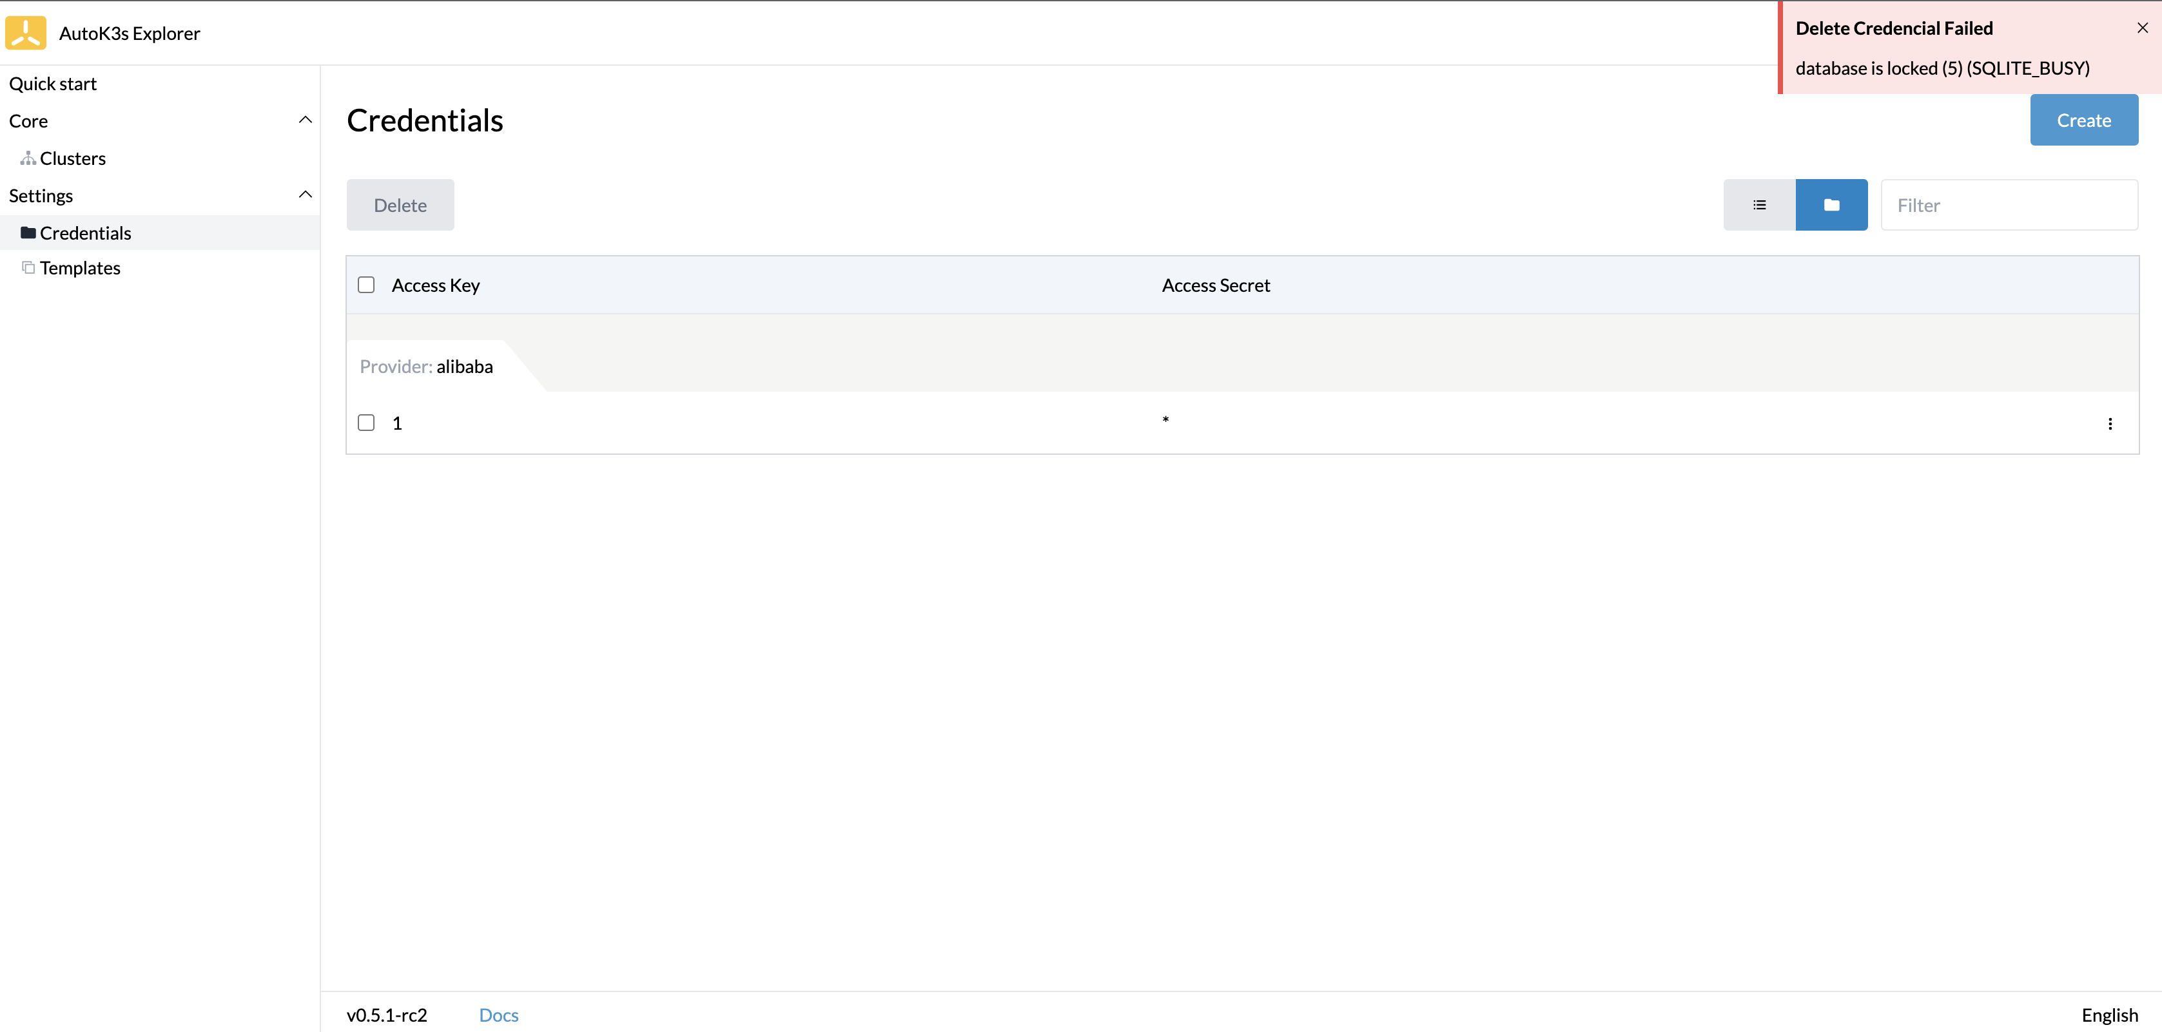The image size is (2162, 1032).
Task: Click the Templates copy icon in sidebar
Action: [27, 267]
